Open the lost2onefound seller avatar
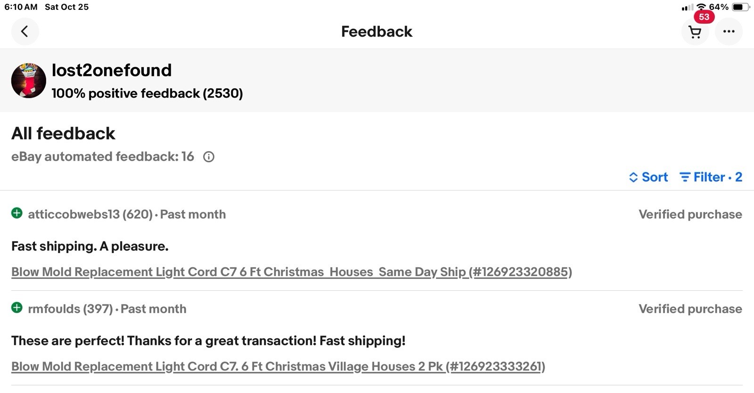754x393 pixels. pyautogui.click(x=29, y=81)
